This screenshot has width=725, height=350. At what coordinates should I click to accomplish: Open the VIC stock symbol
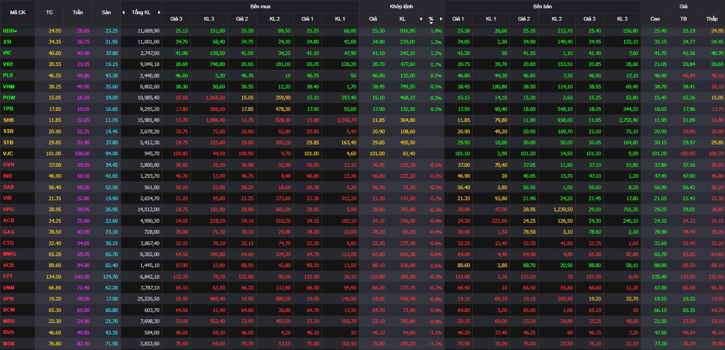(7, 53)
